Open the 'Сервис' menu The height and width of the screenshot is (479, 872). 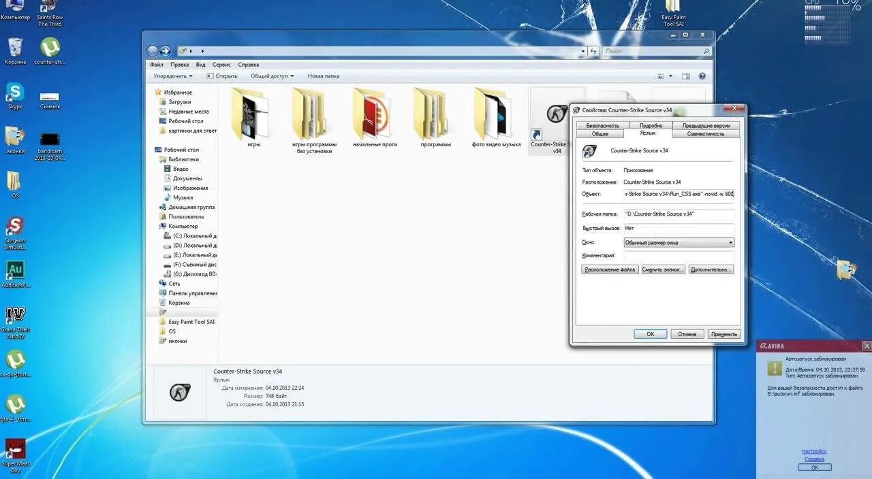pyautogui.click(x=221, y=65)
